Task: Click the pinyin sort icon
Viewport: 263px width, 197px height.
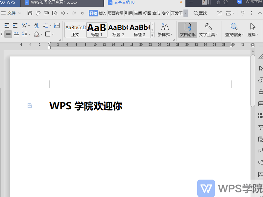Action: click(36, 25)
